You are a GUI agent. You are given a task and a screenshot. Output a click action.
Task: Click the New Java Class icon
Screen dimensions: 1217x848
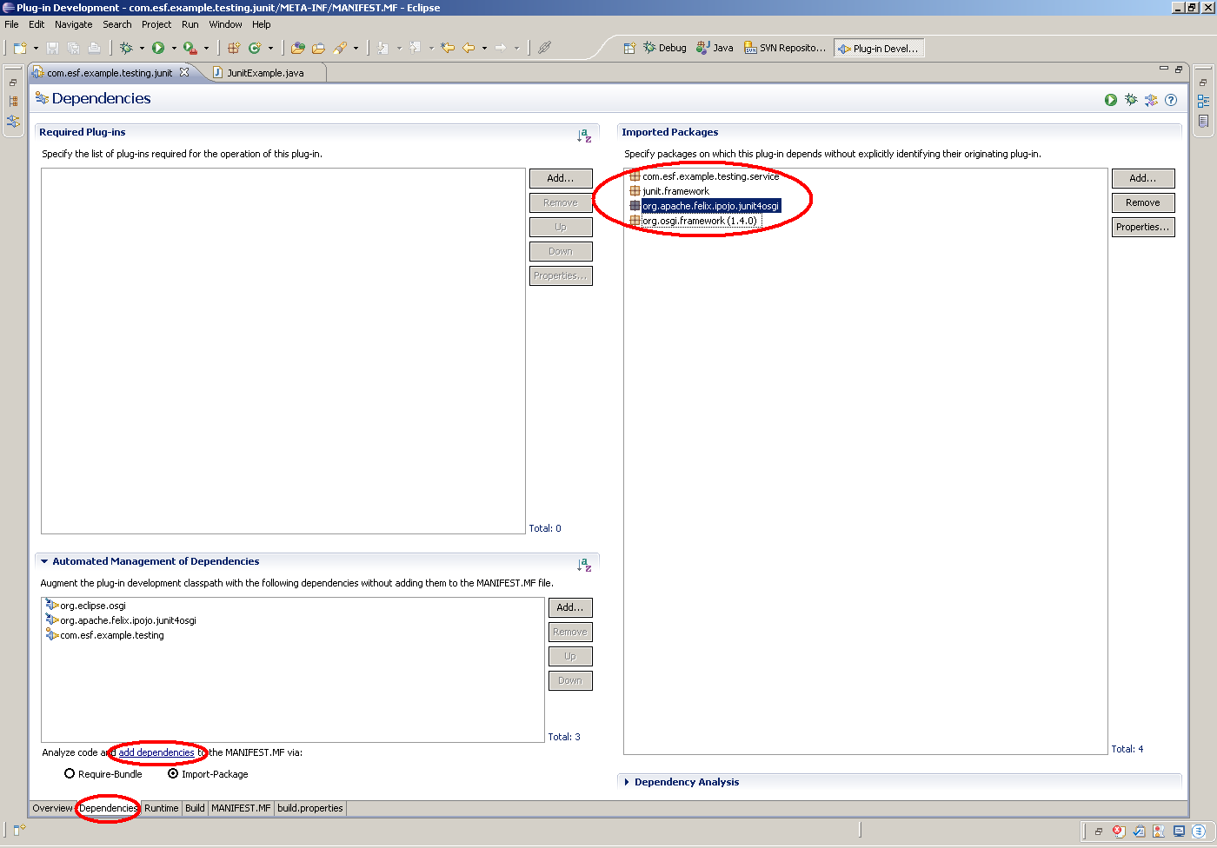[255, 48]
